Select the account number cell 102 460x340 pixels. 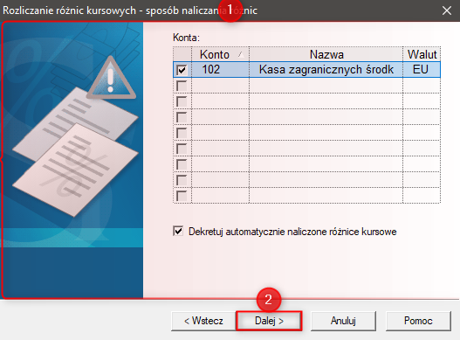point(220,70)
